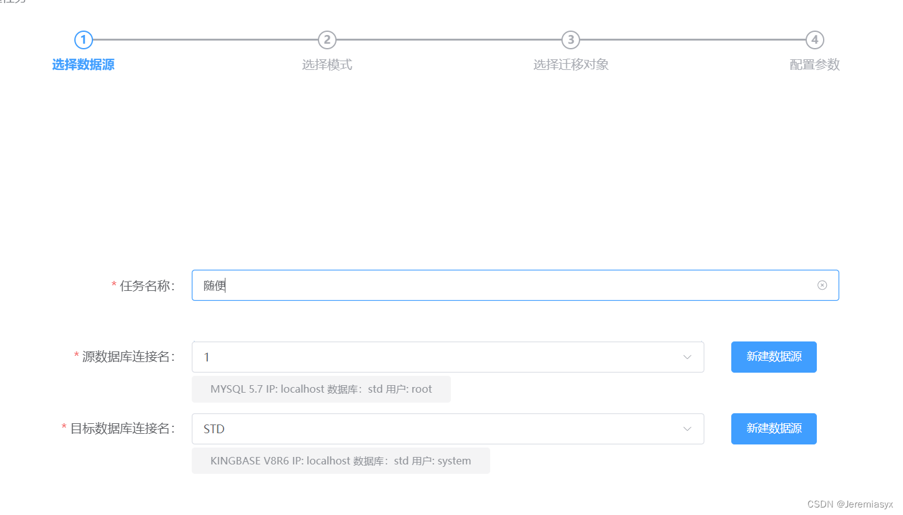
Task: Click step 4 circle icon
Action: [x=814, y=40]
